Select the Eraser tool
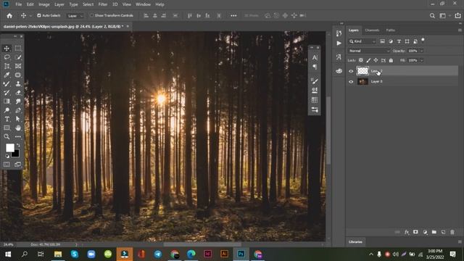This screenshot has width=464, height=261. (18, 93)
